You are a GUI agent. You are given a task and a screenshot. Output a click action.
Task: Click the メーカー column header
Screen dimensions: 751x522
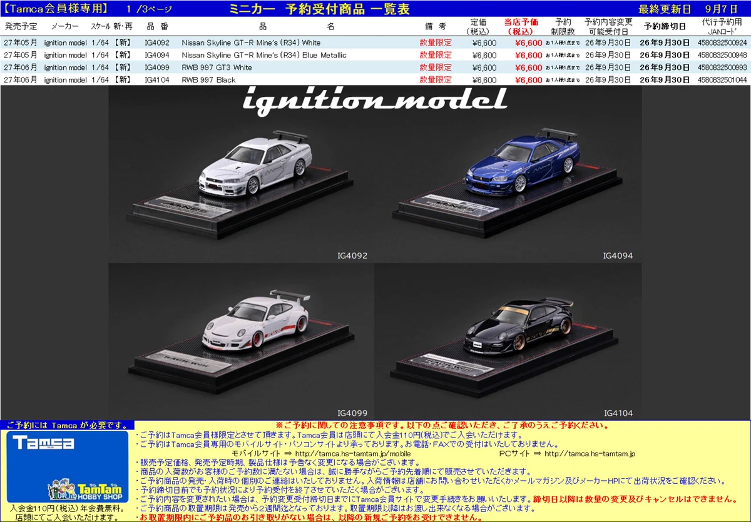click(x=64, y=26)
